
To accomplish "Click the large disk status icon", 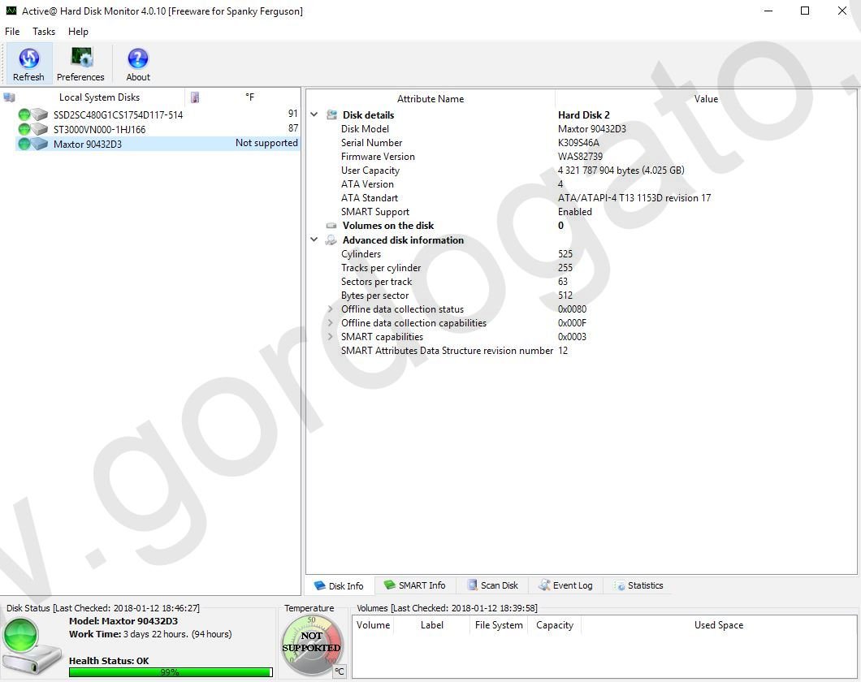I will (x=30, y=643).
